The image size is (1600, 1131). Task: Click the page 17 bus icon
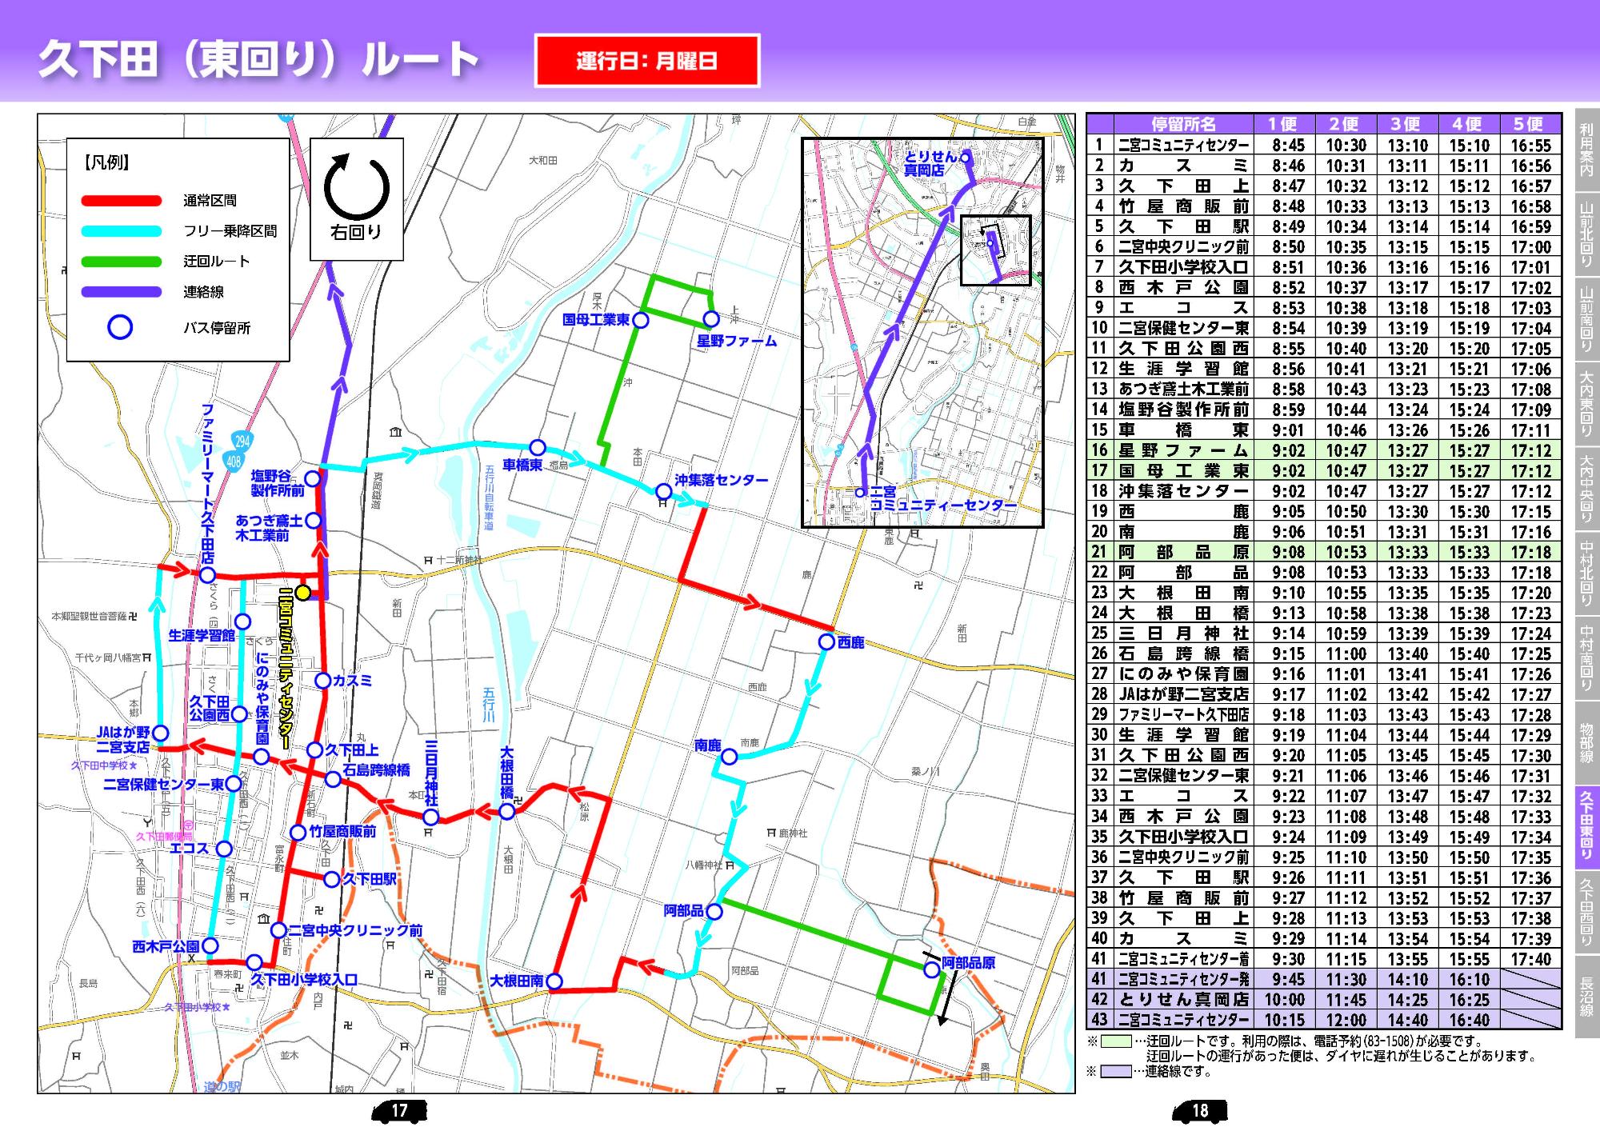399,1110
